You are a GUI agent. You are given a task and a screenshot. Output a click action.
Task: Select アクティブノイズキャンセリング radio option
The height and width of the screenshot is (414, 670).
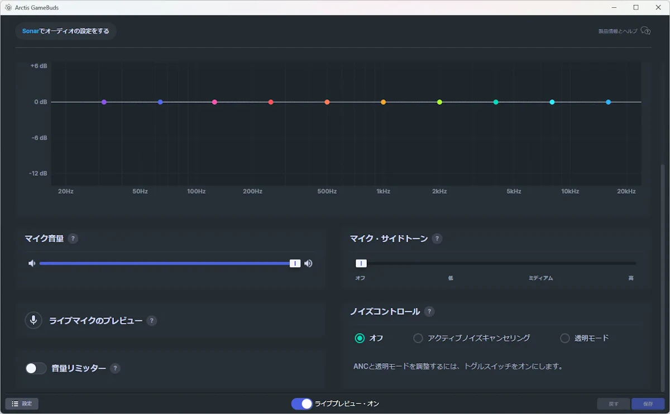(x=418, y=338)
